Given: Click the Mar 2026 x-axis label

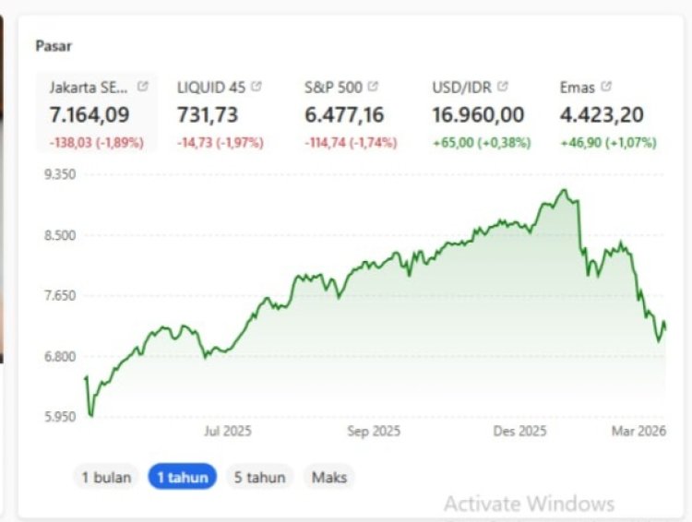Looking at the screenshot, I should pos(640,431).
